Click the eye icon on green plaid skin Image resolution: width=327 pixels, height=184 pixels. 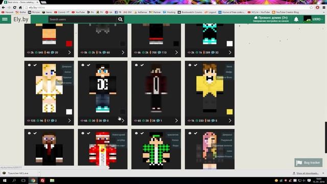(x=136, y=133)
